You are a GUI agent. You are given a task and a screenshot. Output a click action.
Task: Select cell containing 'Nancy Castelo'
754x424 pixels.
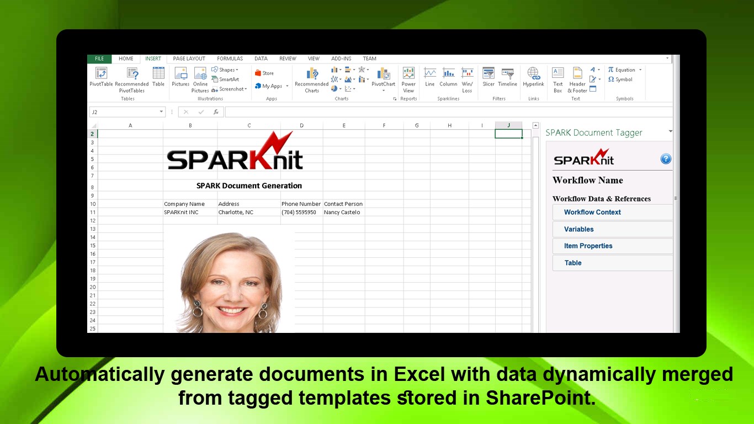click(x=344, y=212)
